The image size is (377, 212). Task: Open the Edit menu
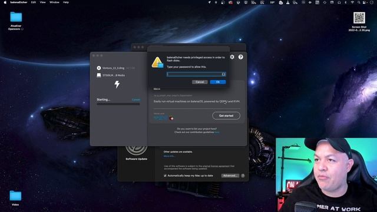tap(34, 2)
